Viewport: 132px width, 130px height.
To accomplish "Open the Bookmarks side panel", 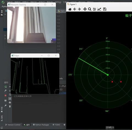I will point(2,110).
